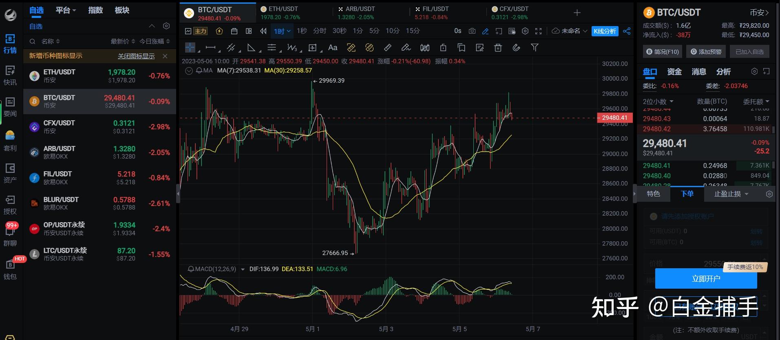Open the 2位小数 decimal precision dropdown

point(658,102)
